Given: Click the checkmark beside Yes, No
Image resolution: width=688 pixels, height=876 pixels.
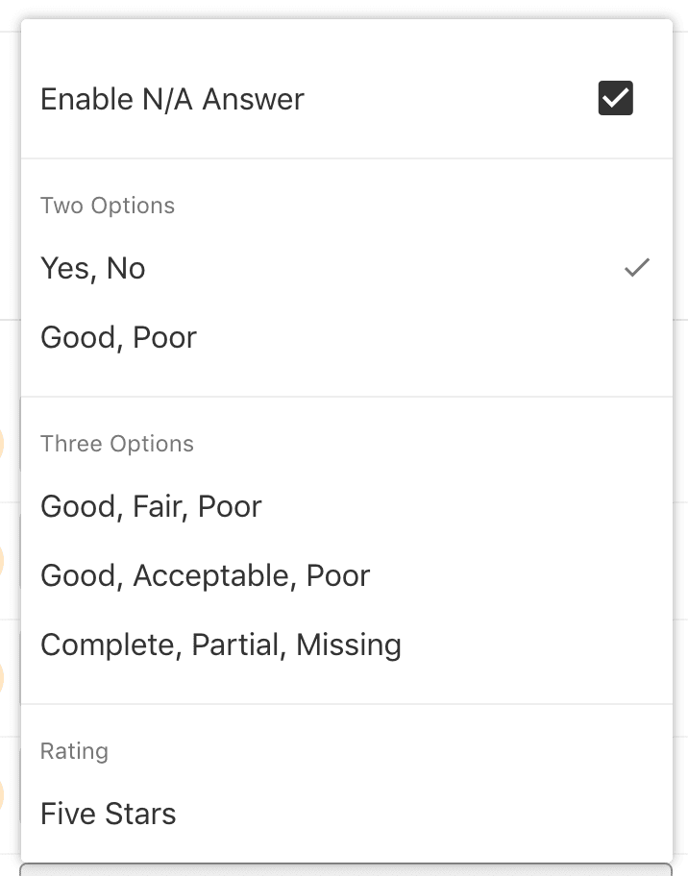Looking at the screenshot, I should pos(637,268).
